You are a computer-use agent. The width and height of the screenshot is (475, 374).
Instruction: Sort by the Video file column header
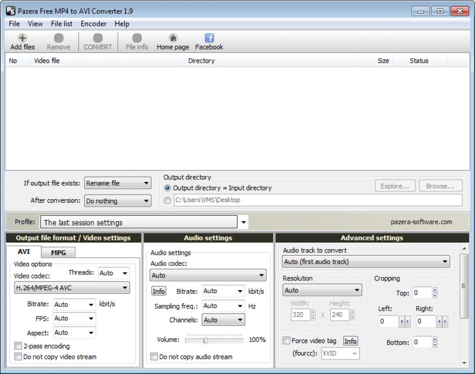click(x=108, y=61)
